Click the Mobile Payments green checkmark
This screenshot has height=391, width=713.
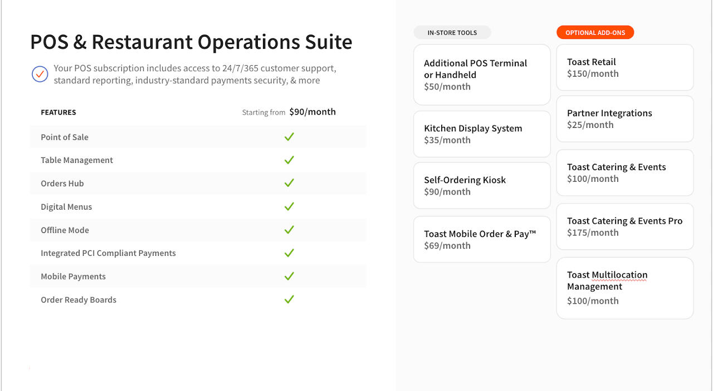289,276
